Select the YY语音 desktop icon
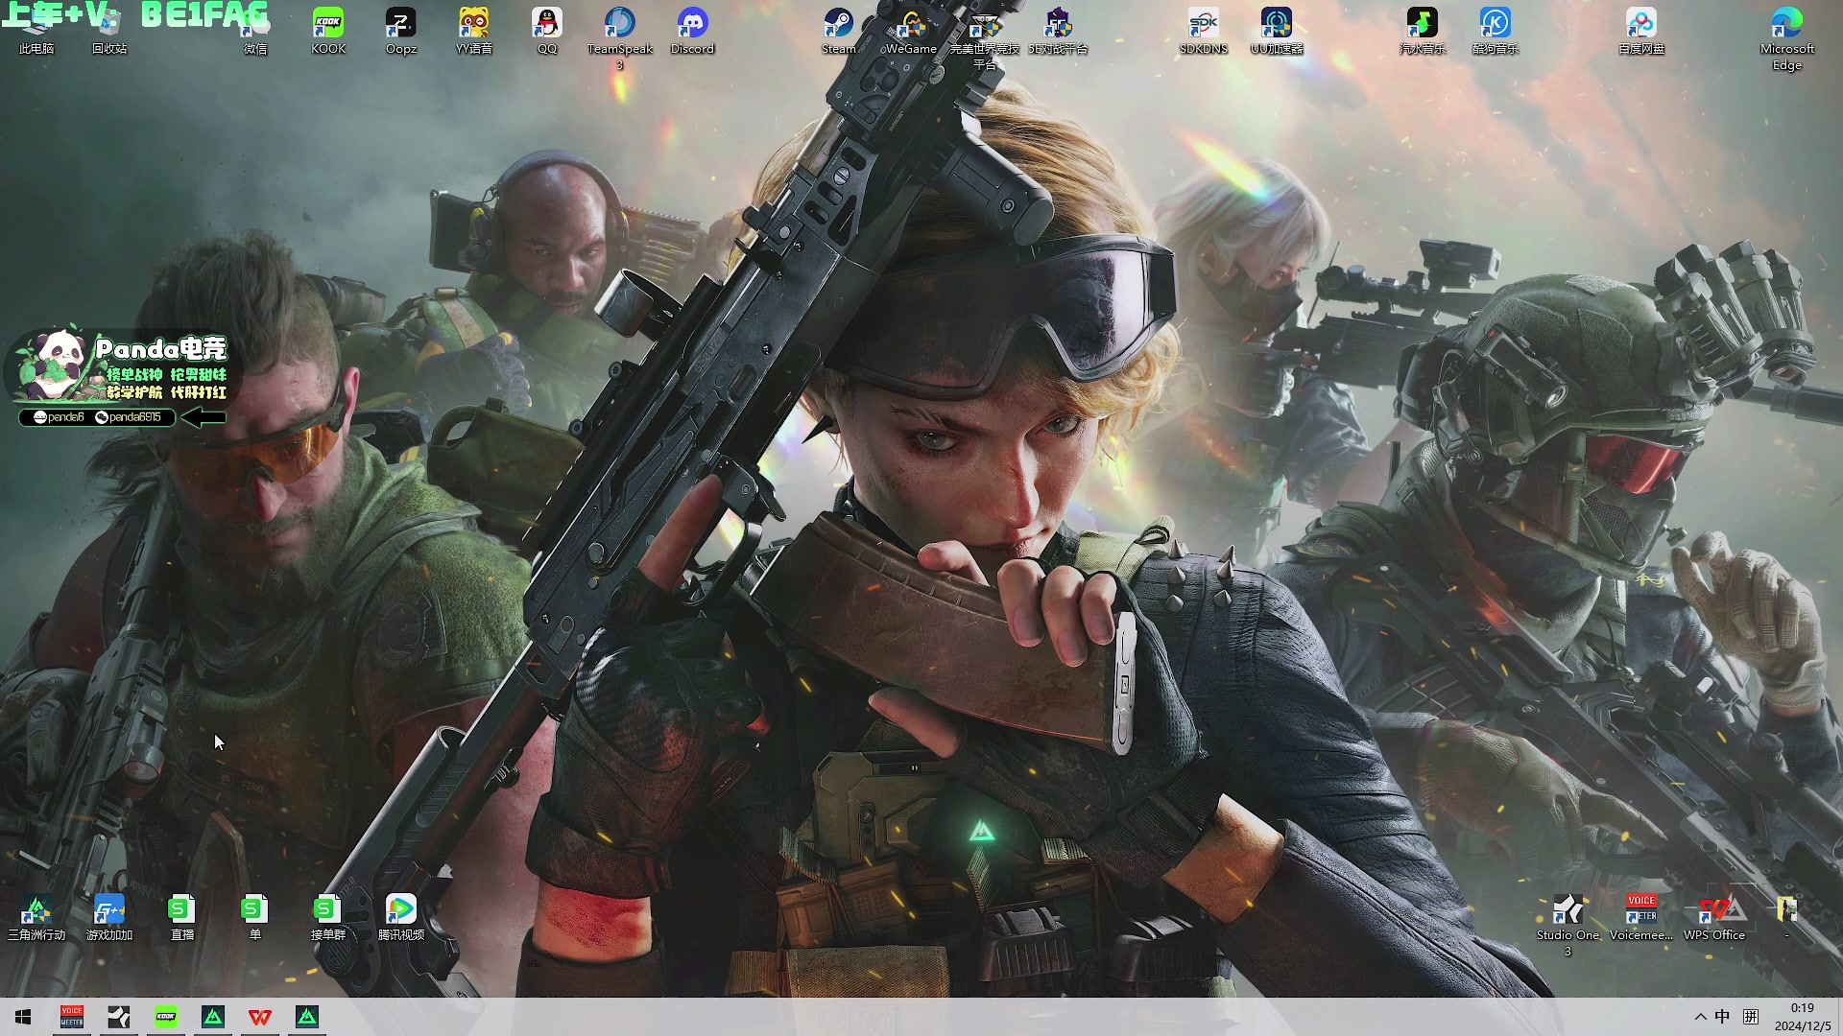The height and width of the screenshot is (1036, 1843). (x=474, y=31)
